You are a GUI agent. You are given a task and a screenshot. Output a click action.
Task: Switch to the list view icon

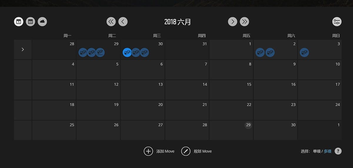tap(30, 22)
